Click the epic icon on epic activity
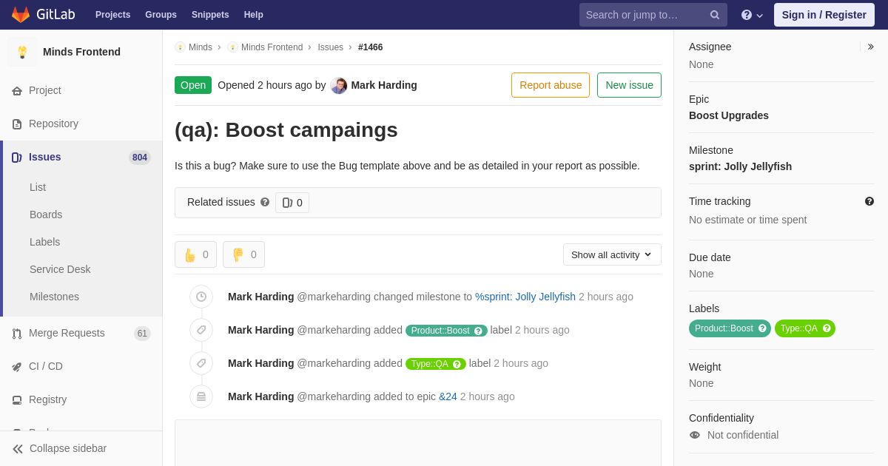 (x=201, y=396)
